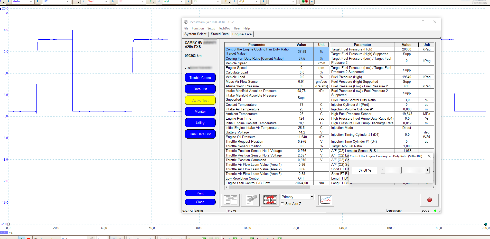Image resolution: width=490 pixels, height=239 pixels.
Task: Open channel B options via the B label
Action: [x=77, y=2]
